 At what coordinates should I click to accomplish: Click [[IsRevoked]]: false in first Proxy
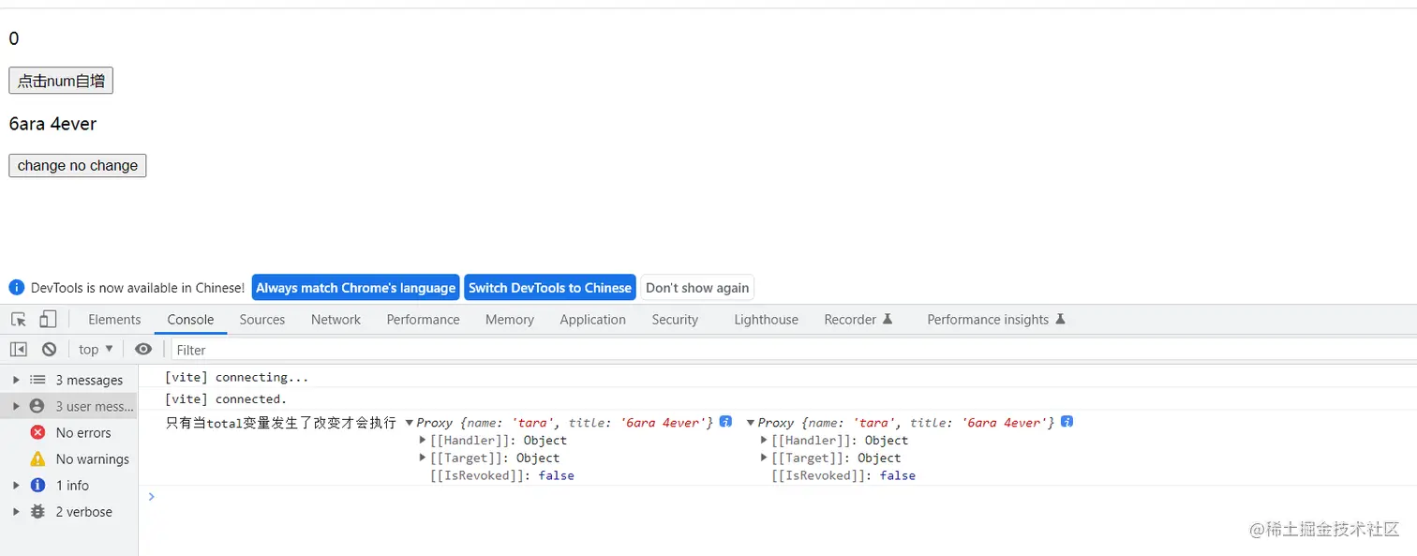pyautogui.click(x=501, y=475)
